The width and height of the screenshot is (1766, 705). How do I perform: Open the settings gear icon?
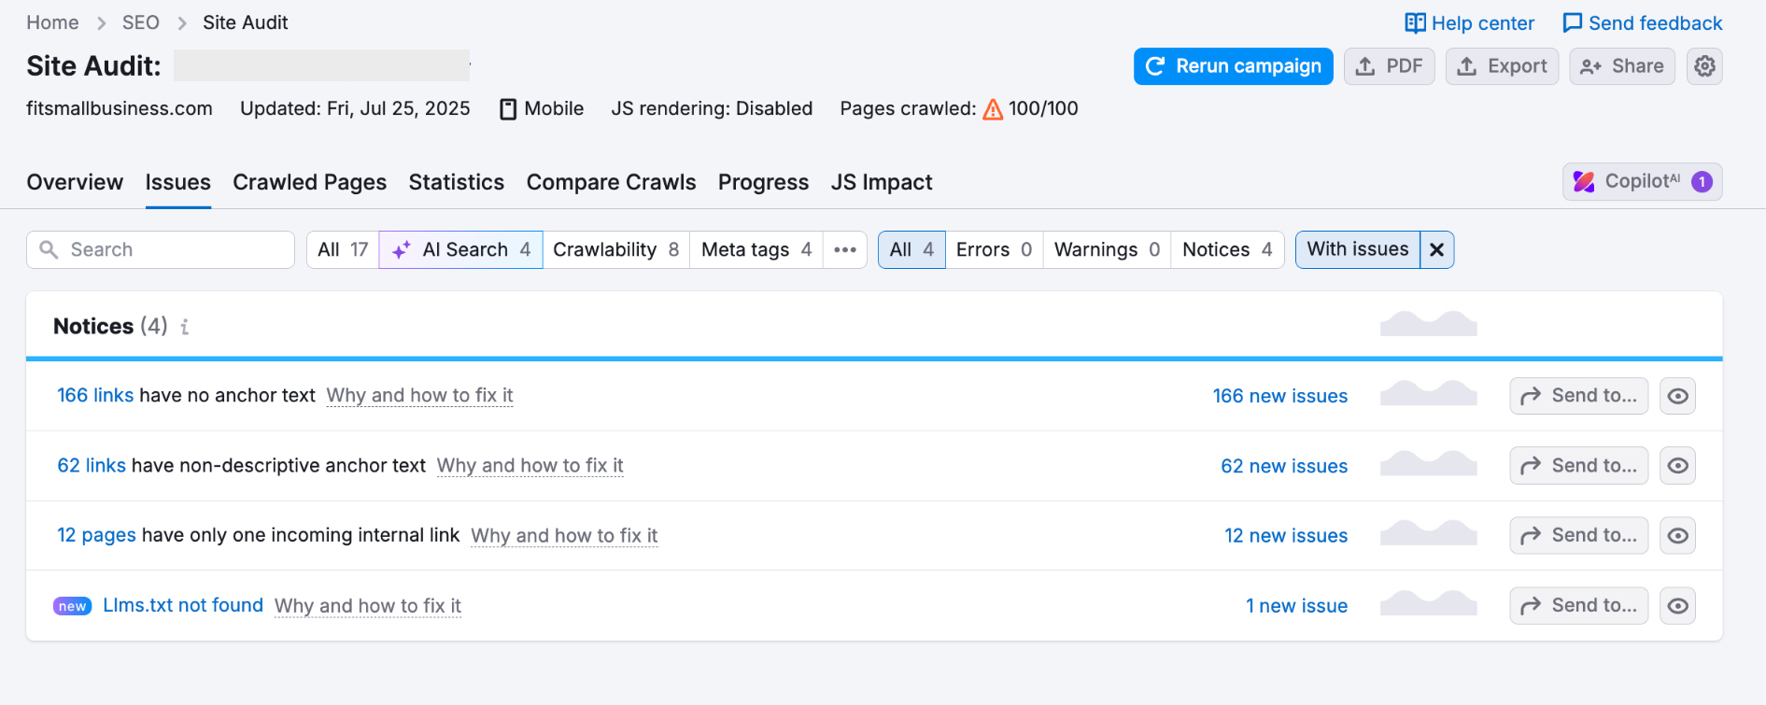[x=1704, y=66]
